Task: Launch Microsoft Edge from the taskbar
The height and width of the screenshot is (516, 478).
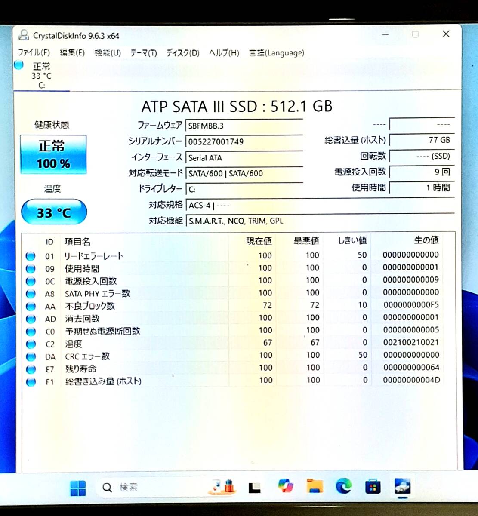Action: 343,486
